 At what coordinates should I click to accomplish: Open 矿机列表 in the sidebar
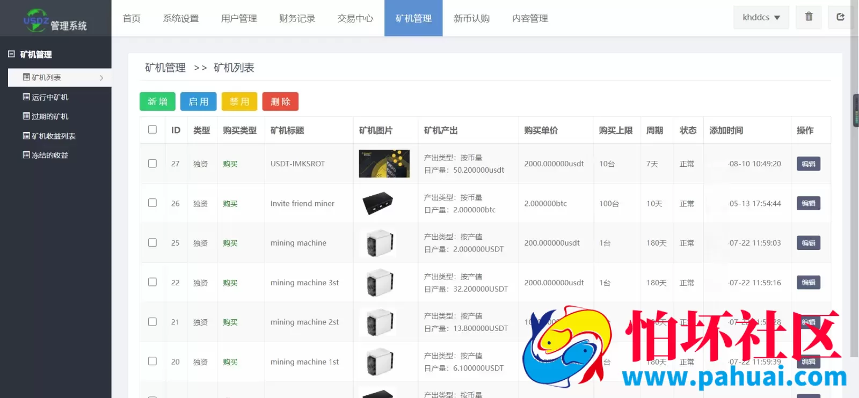60,77
